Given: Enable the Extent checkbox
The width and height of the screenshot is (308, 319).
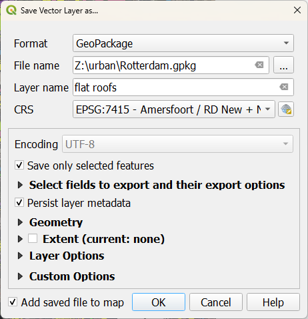Looking at the screenshot, I should point(33,239).
